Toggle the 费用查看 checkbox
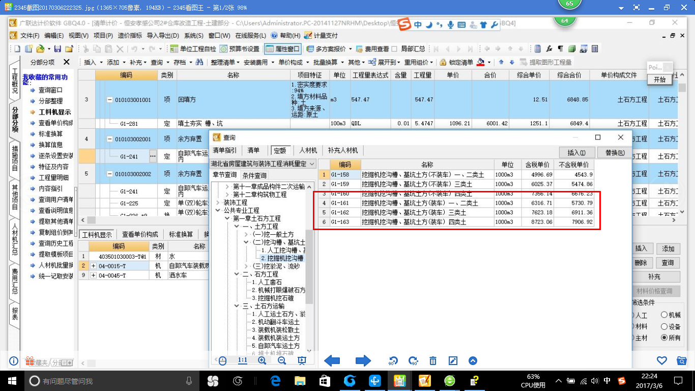Viewport: 695px width, 391px height. pyautogui.click(x=394, y=49)
